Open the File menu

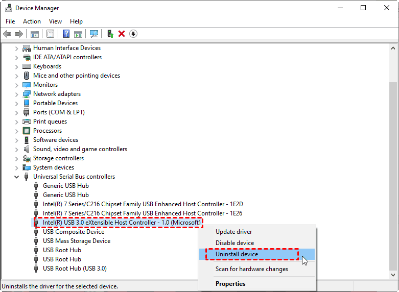coord(10,21)
